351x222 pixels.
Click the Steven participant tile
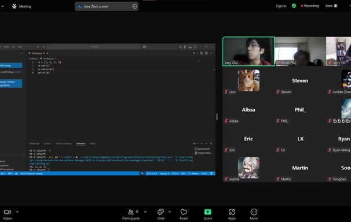pyautogui.click(x=300, y=80)
